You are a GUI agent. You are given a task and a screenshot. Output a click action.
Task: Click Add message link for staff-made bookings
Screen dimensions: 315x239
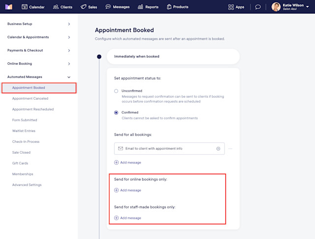point(130,218)
